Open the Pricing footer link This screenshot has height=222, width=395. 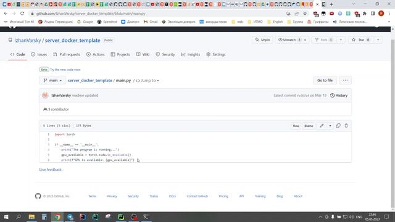point(223,196)
